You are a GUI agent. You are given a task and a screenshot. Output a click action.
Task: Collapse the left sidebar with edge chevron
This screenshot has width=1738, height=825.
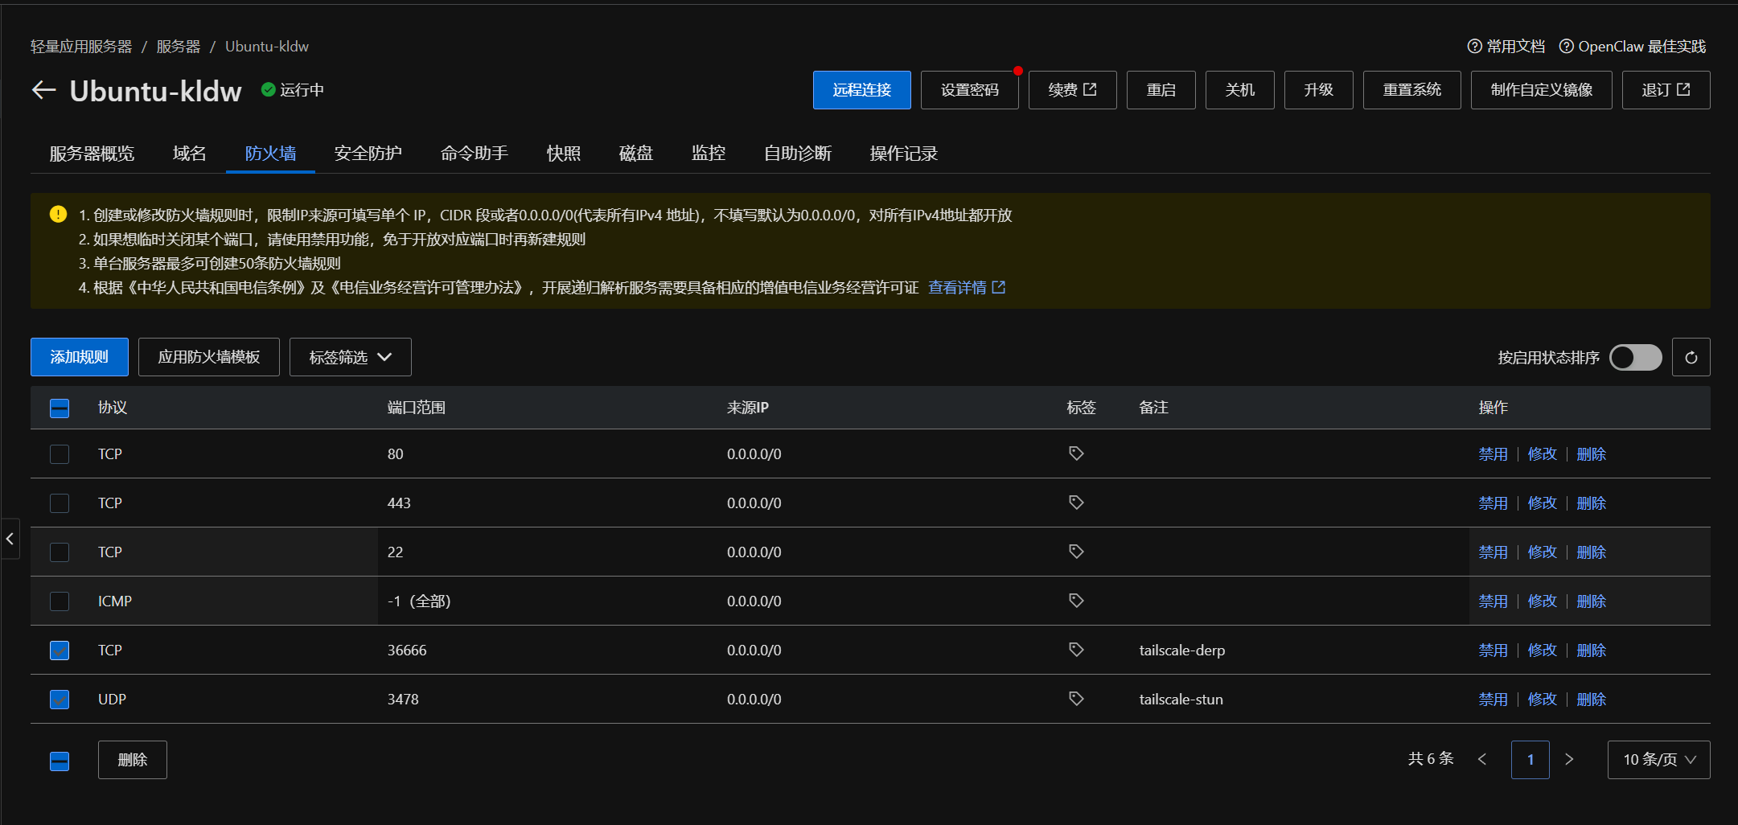[x=10, y=539]
